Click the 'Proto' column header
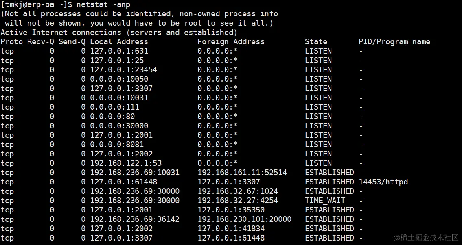Image resolution: width=462 pixels, height=245 pixels. (11, 42)
